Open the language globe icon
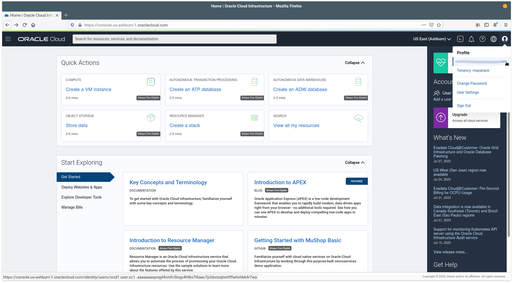The width and height of the screenshot is (513, 283). coord(494,39)
